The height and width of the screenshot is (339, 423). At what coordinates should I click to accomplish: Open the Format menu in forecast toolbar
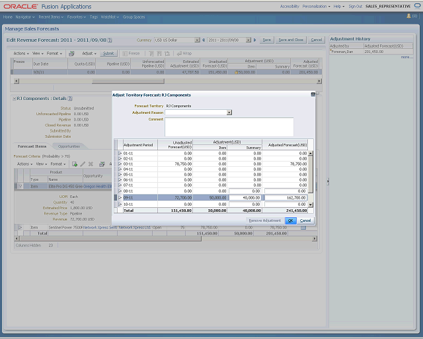coord(54,54)
